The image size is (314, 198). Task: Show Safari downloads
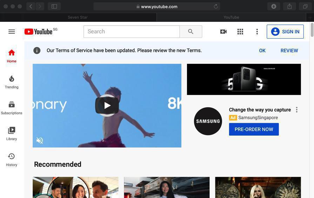(x=274, y=6)
